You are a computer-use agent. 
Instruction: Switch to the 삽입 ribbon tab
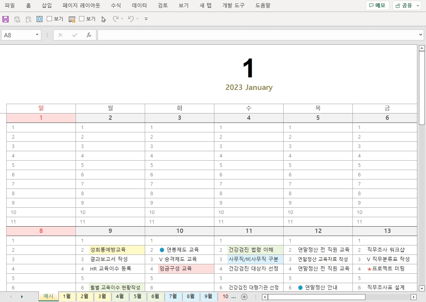[x=47, y=5]
